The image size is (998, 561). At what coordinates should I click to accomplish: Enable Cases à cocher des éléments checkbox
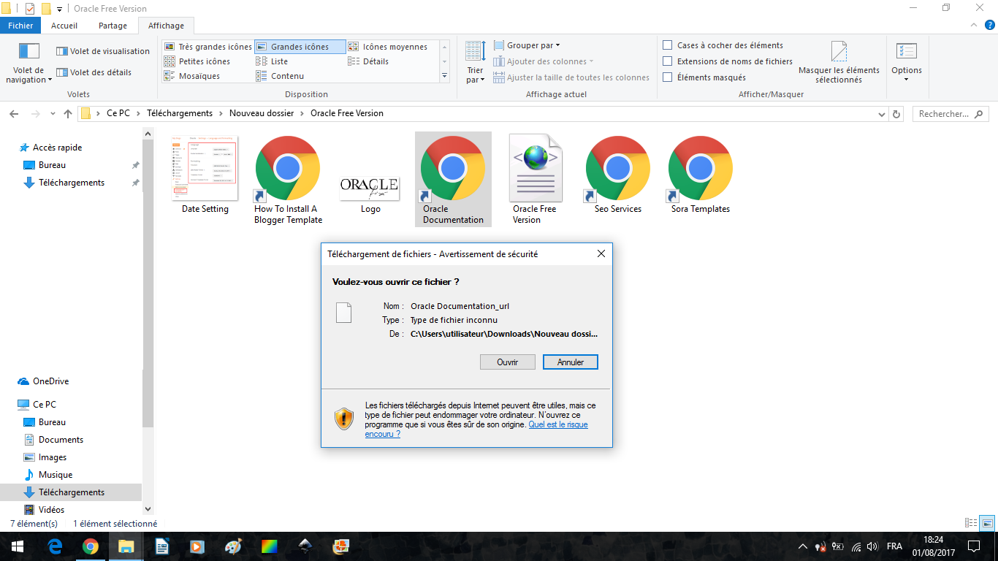(x=667, y=45)
